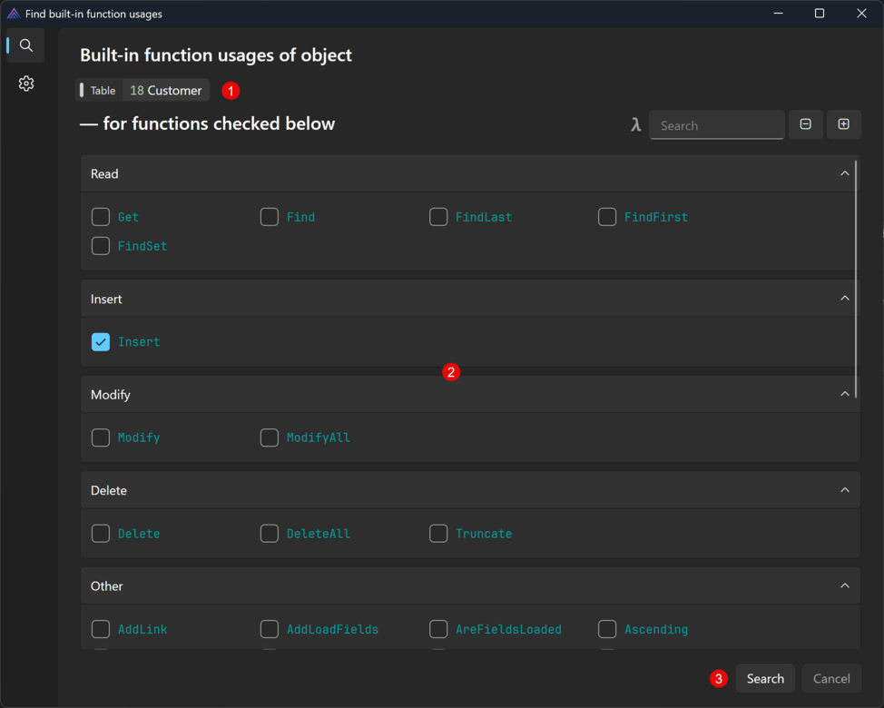Uncheck the Insert function checkbox
Viewport: 884px width, 708px height.
101,342
